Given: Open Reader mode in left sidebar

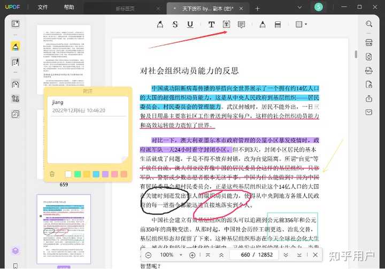Looking at the screenshot, I should pyautogui.click(x=16, y=24).
